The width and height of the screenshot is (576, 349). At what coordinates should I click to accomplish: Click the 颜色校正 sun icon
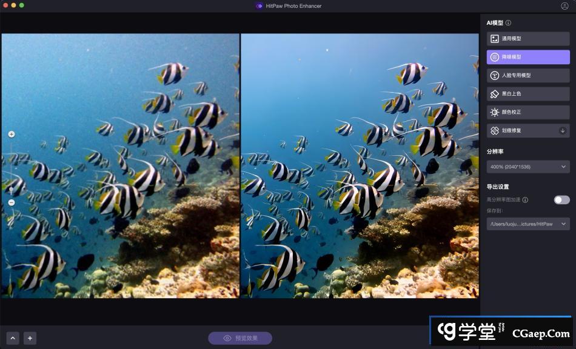pyautogui.click(x=495, y=112)
